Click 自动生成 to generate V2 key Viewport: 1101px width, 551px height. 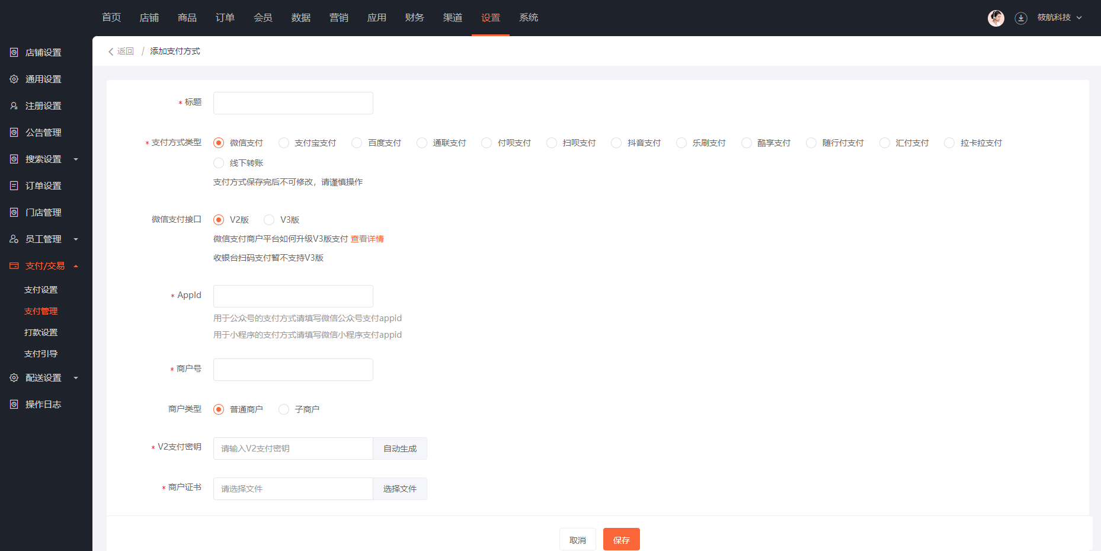pos(400,449)
